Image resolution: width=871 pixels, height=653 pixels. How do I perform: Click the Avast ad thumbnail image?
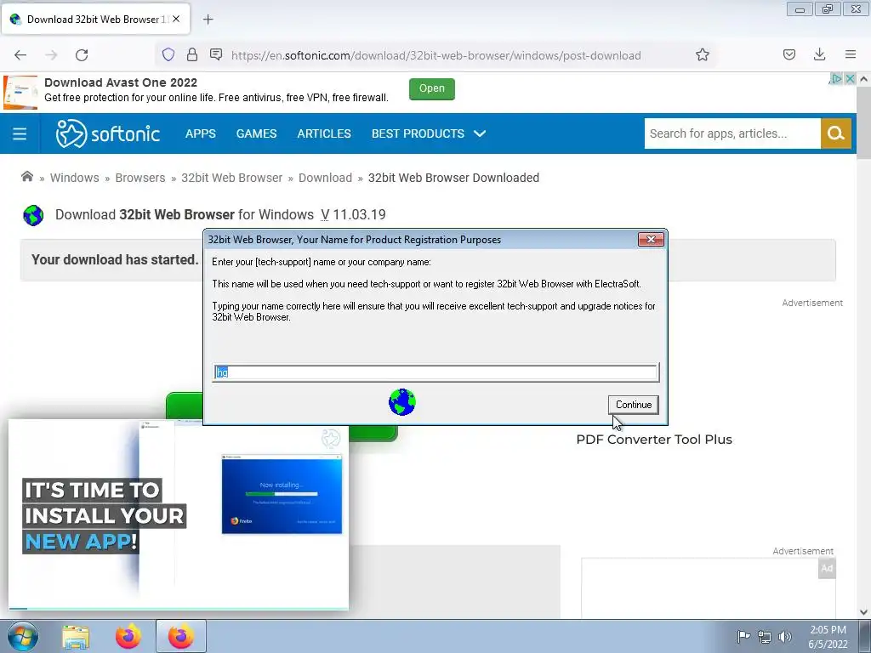click(x=20, y=93)
